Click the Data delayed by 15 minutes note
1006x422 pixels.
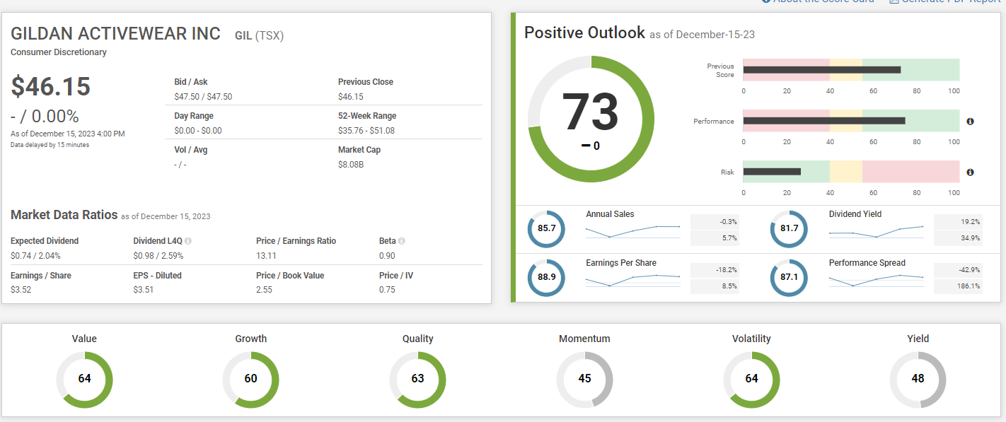[50, 145]
